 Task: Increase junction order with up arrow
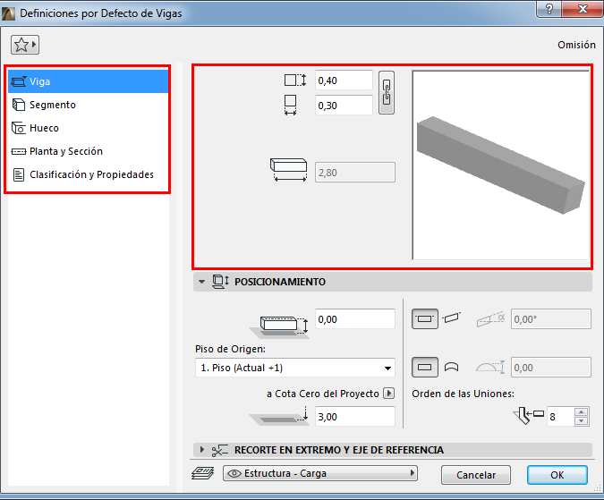point(581,411)
